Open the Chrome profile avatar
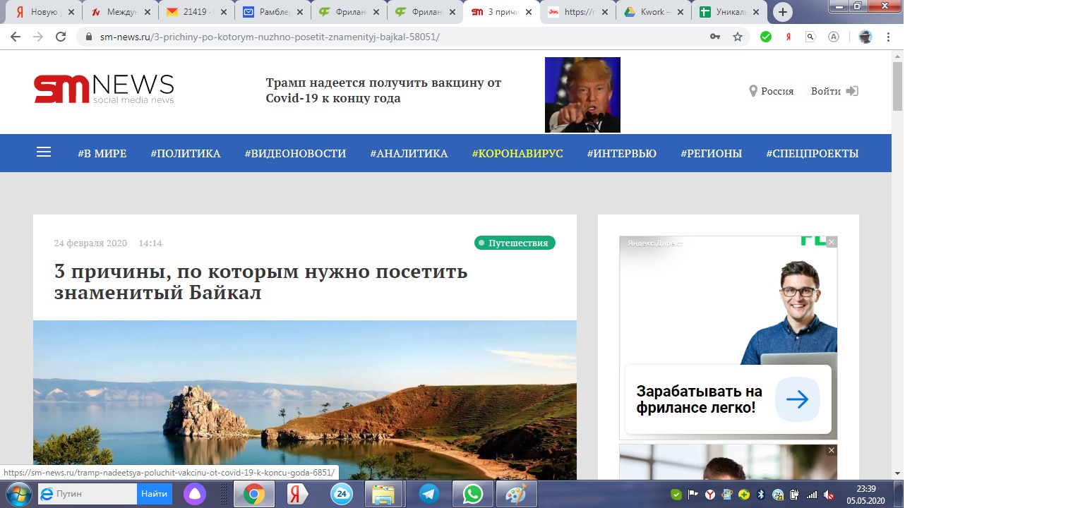This screenshot has height=508, width=1073. point(865,37)
